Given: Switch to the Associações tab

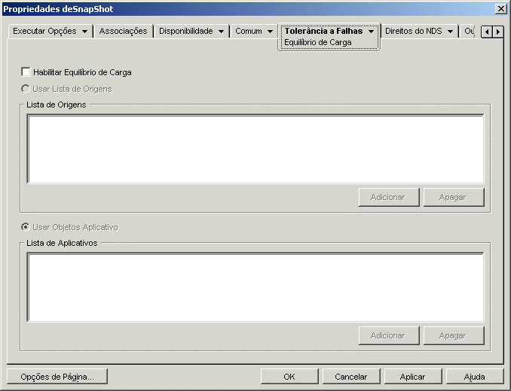Looking at the screenshot, I should [x=123, y=31].
